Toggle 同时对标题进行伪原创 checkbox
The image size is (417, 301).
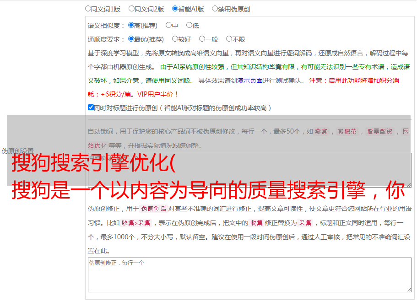[x=91, y=107]
